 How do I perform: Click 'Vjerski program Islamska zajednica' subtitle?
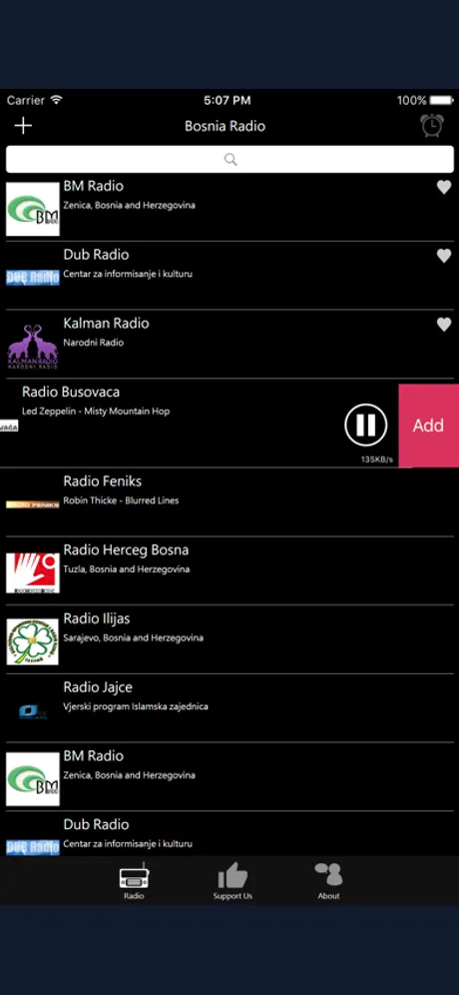[x=136, y=706]
